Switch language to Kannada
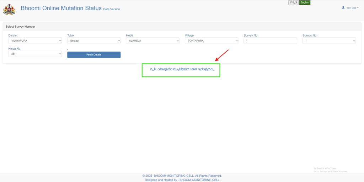The width and height of the screenshot is (364, 182). point(293,2)
